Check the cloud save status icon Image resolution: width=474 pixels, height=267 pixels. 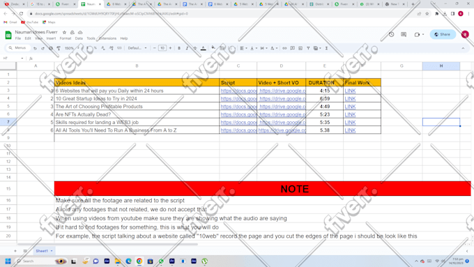click(80, 32)
